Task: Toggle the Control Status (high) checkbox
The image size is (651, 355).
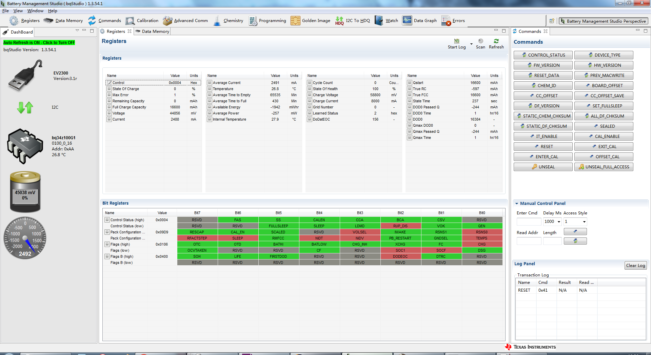Action: pos(107,220)
